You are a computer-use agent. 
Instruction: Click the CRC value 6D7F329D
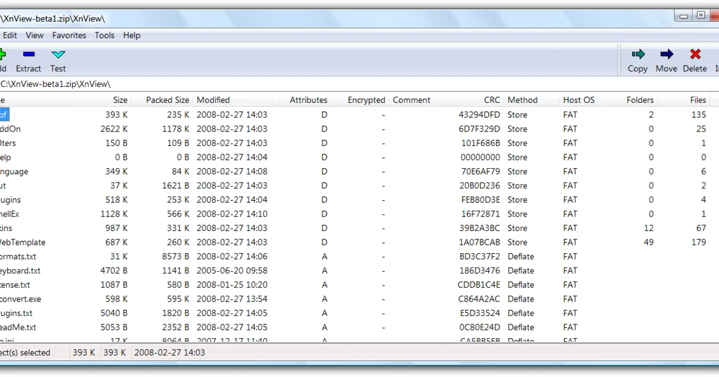(x=479, y=129)
